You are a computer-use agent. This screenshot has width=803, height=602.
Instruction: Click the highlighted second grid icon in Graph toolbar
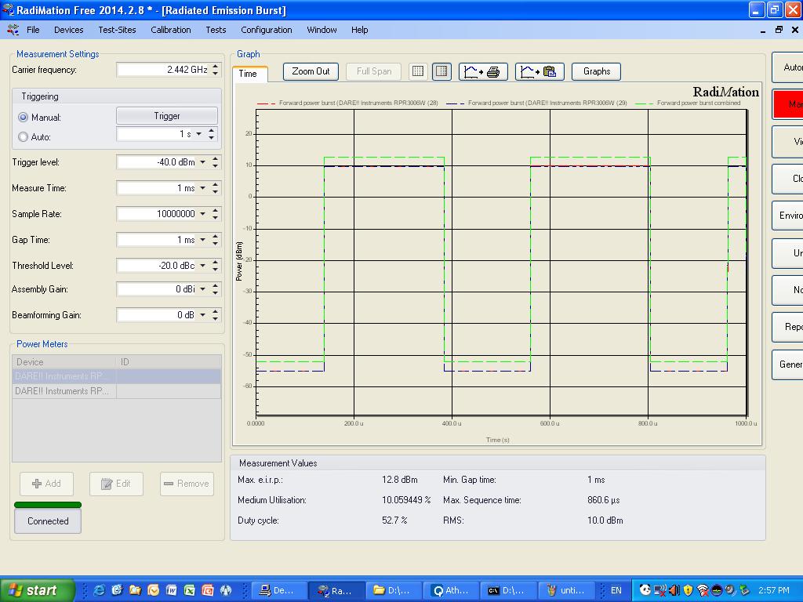(x=441, y=71)
